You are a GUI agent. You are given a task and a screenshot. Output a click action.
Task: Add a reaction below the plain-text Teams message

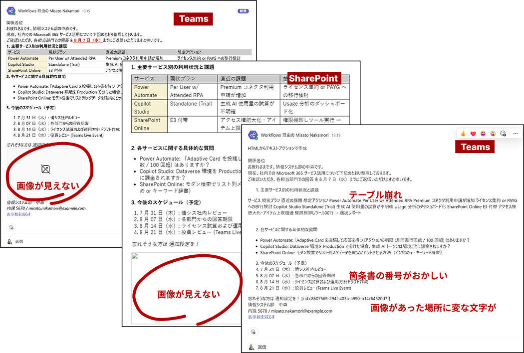pos(253,332)
